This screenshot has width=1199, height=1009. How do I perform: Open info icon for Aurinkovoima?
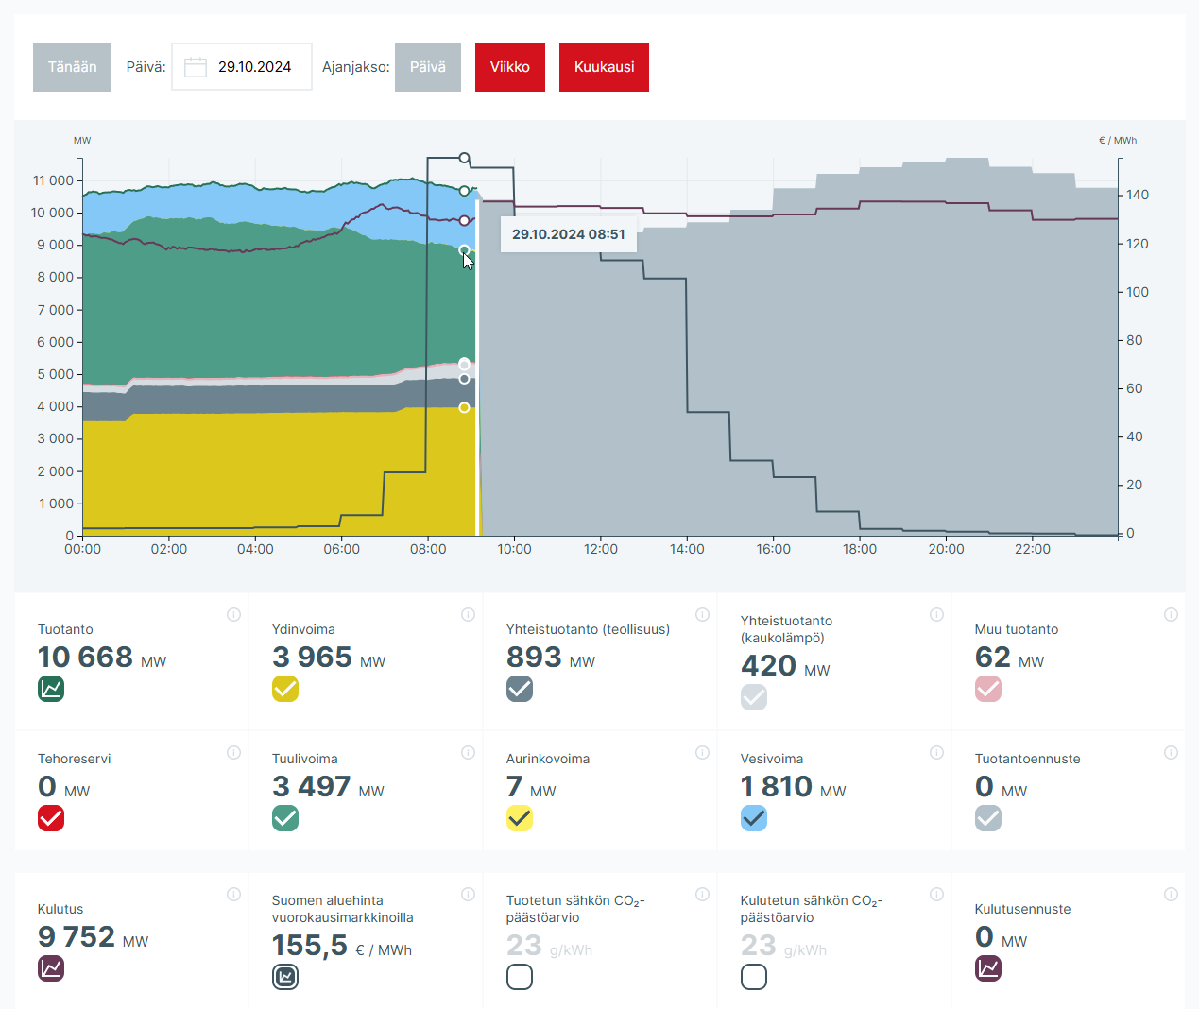(x=702, y=753)
